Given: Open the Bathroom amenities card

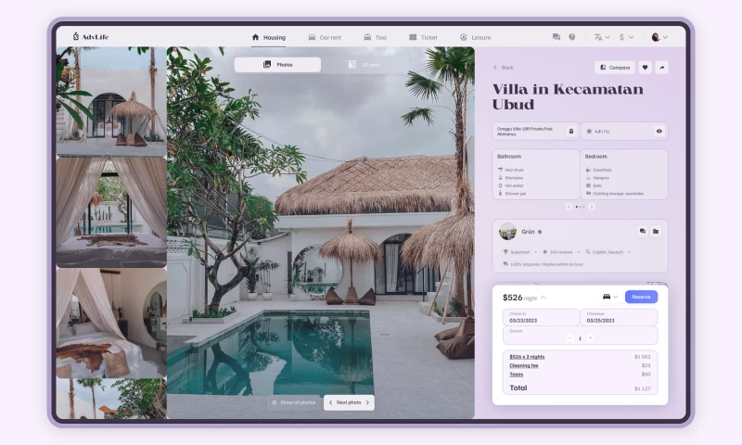Looking at the screenshot, I should pyautogui.click(x=536, y=174).
